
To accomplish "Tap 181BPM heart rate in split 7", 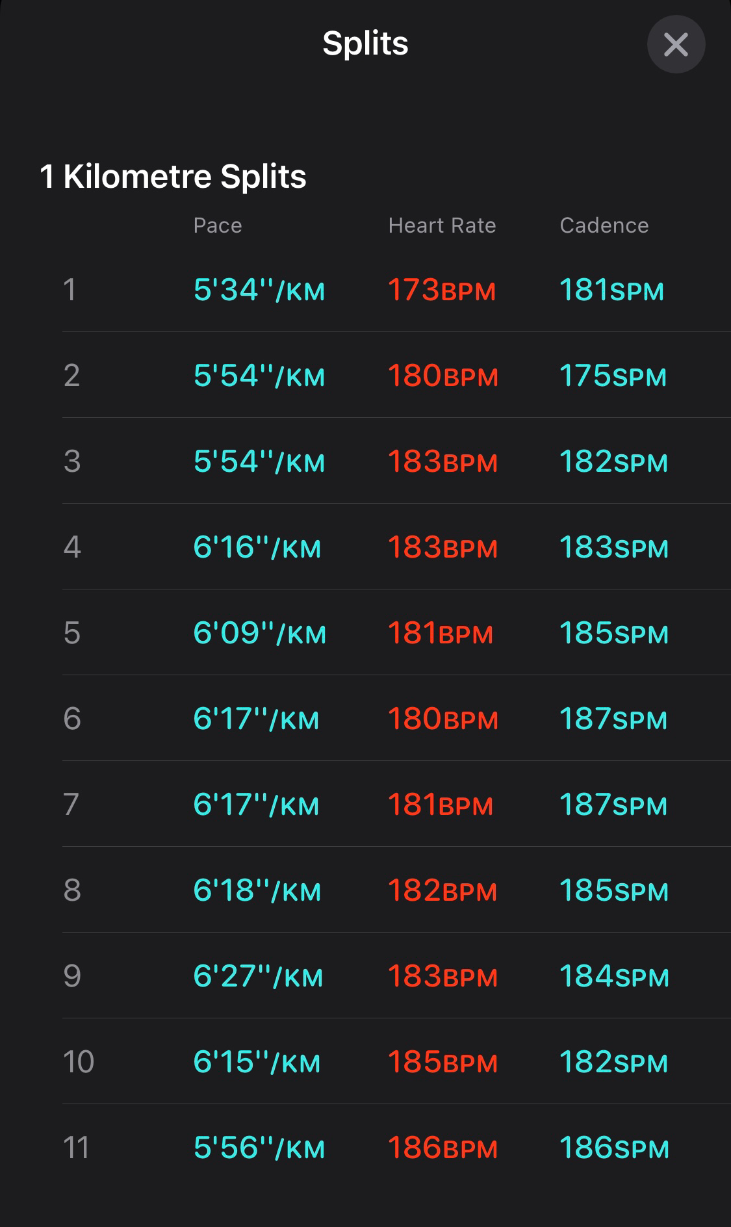I will coord(440,805).
